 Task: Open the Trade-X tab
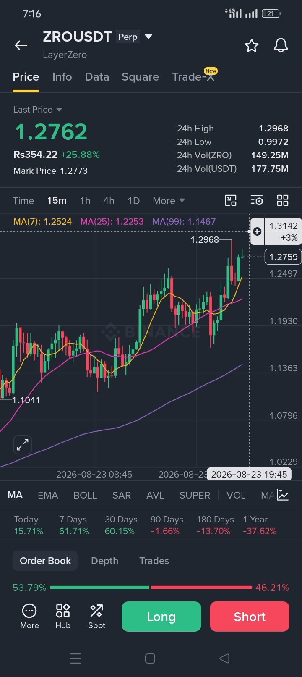click(x=193, y=77)
